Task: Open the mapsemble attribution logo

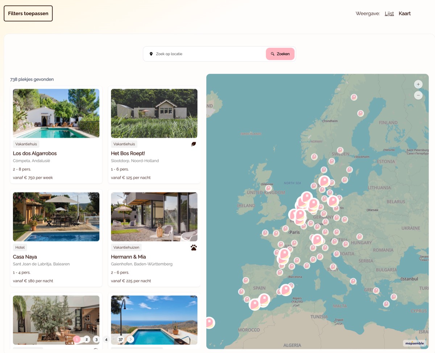Action: pos(414,343)
